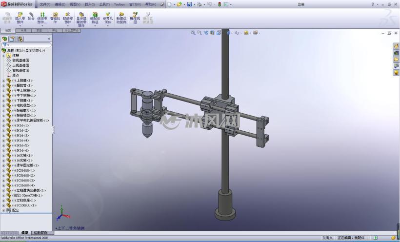Viewport: 400px width, 242px height.
Task: Open the 窗口(W) menu
Action: [135, 4]
